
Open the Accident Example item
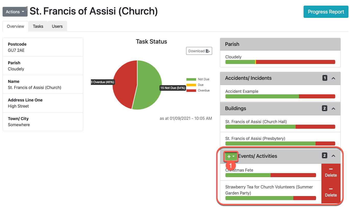(242, 91)
